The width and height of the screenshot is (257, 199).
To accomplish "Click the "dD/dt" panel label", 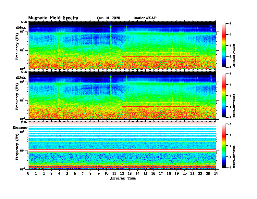I will (21, 77).
